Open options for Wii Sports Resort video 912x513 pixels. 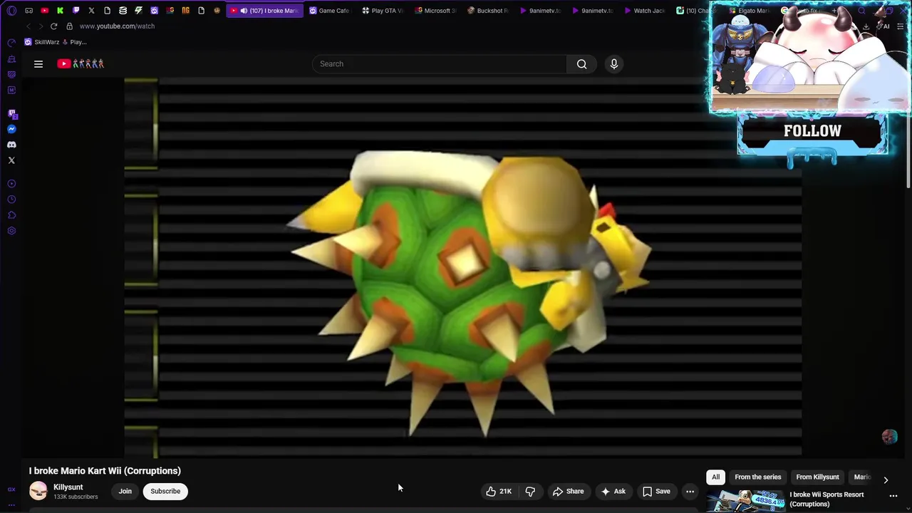coord(893,496)
